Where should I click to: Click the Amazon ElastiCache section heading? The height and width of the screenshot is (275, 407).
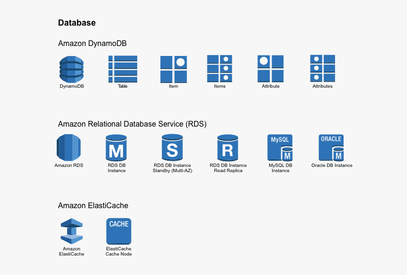coord(93,205)
